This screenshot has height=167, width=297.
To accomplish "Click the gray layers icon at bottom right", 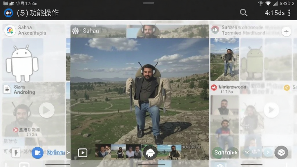I will pyautogui.click(x=281, y=153).
